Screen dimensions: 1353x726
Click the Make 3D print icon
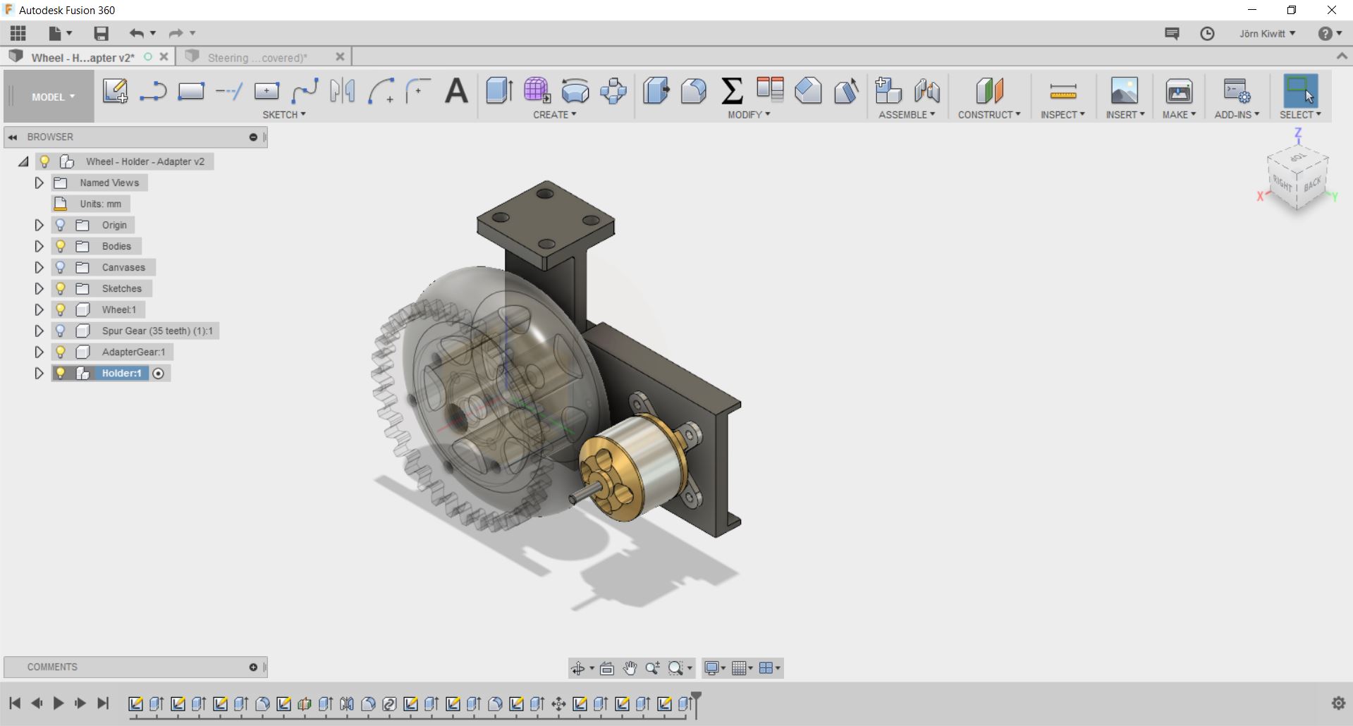pos(1179,91)
